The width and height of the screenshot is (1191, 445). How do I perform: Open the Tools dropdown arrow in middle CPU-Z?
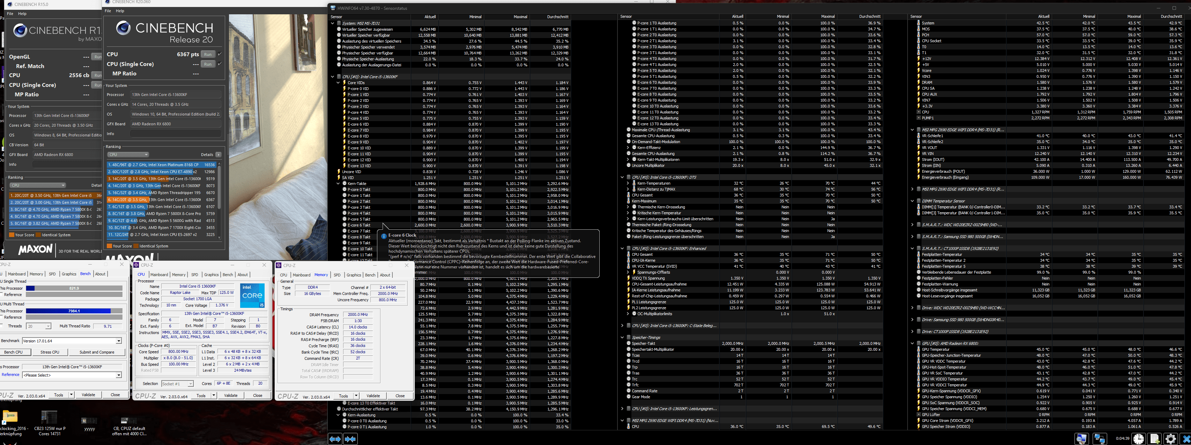[x=214, y=395]
